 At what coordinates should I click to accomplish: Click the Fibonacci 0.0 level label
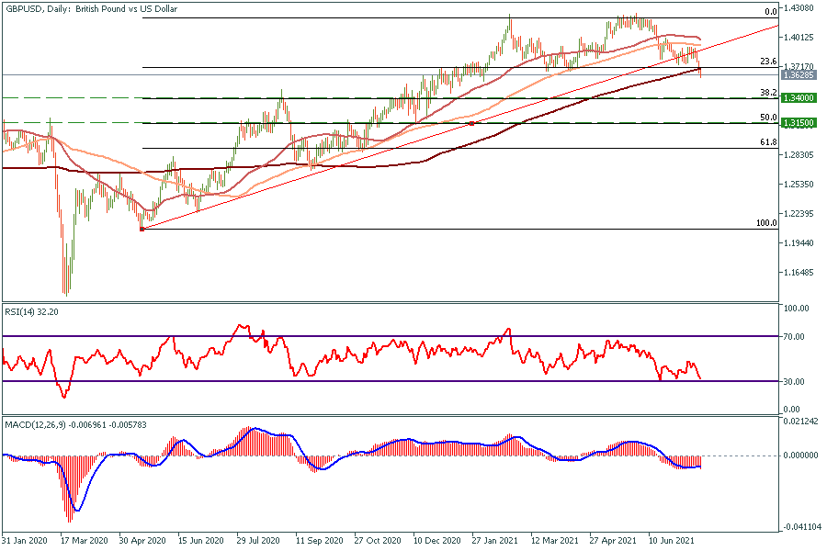click(x=772, y=12)
